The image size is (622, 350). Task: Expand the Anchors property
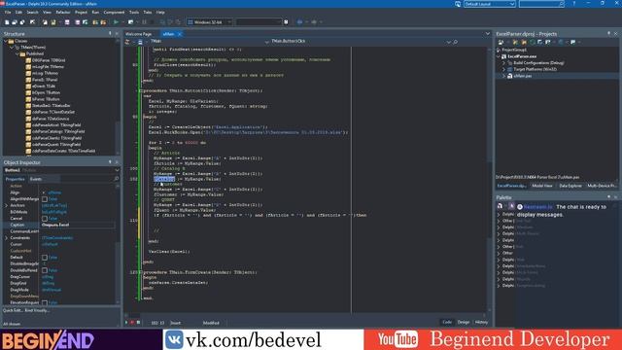coord(7,205)
